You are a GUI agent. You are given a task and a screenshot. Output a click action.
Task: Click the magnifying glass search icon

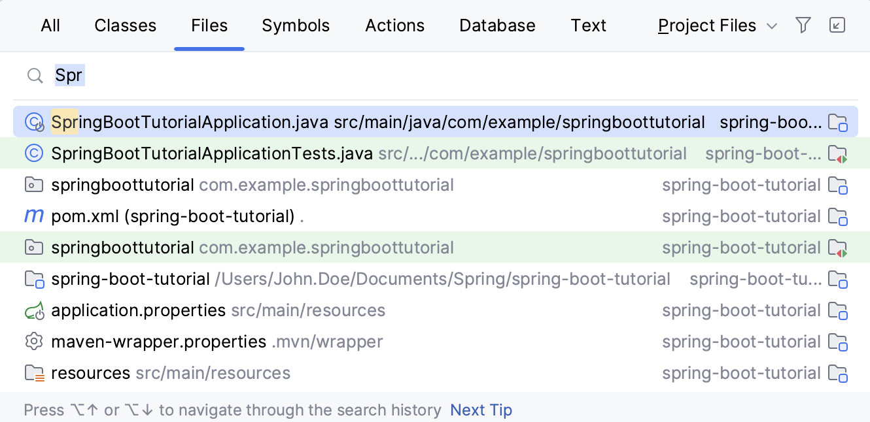point(35,75)
